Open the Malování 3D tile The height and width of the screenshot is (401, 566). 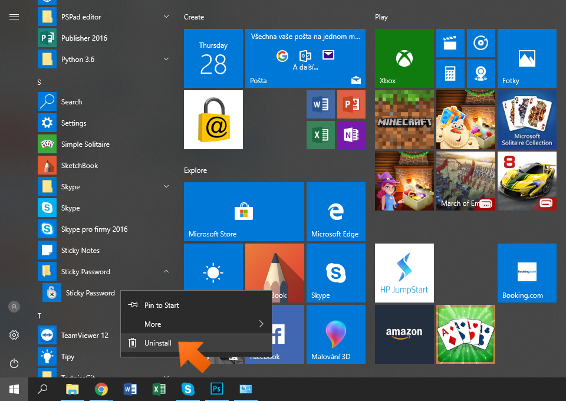click(336, 334)
